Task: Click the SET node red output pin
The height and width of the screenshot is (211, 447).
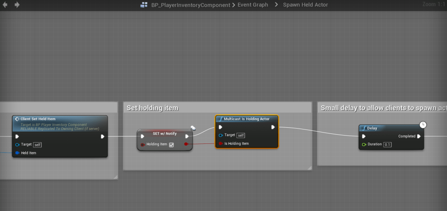Action: coord(186,144)
